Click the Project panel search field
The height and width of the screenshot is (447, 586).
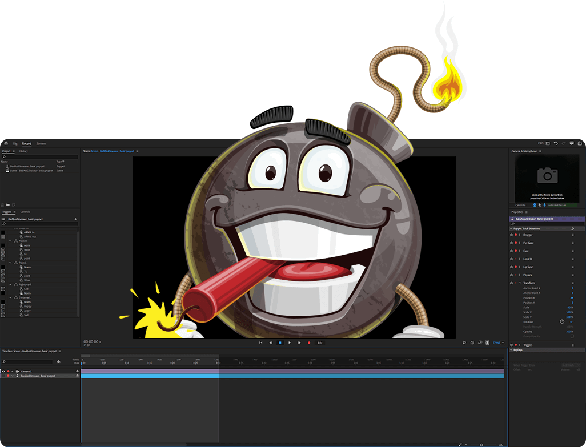(x=40, y=157)
